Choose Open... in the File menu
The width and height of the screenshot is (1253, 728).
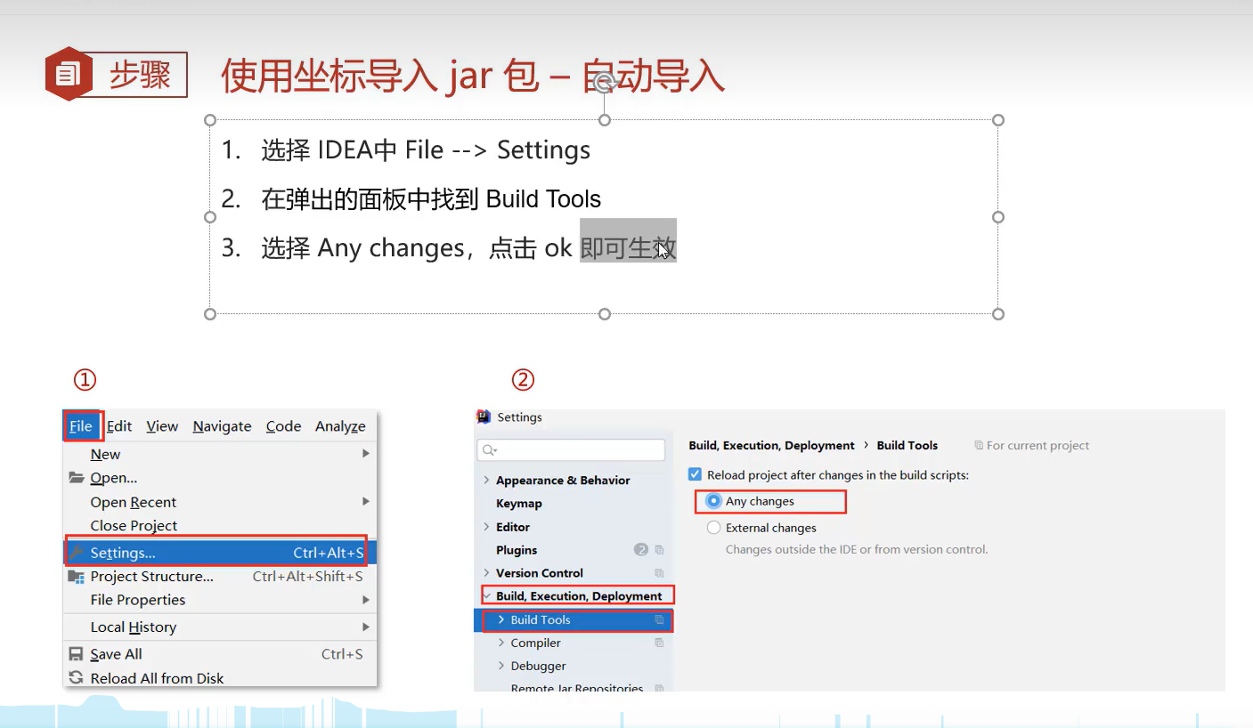(x=220, y=478)
